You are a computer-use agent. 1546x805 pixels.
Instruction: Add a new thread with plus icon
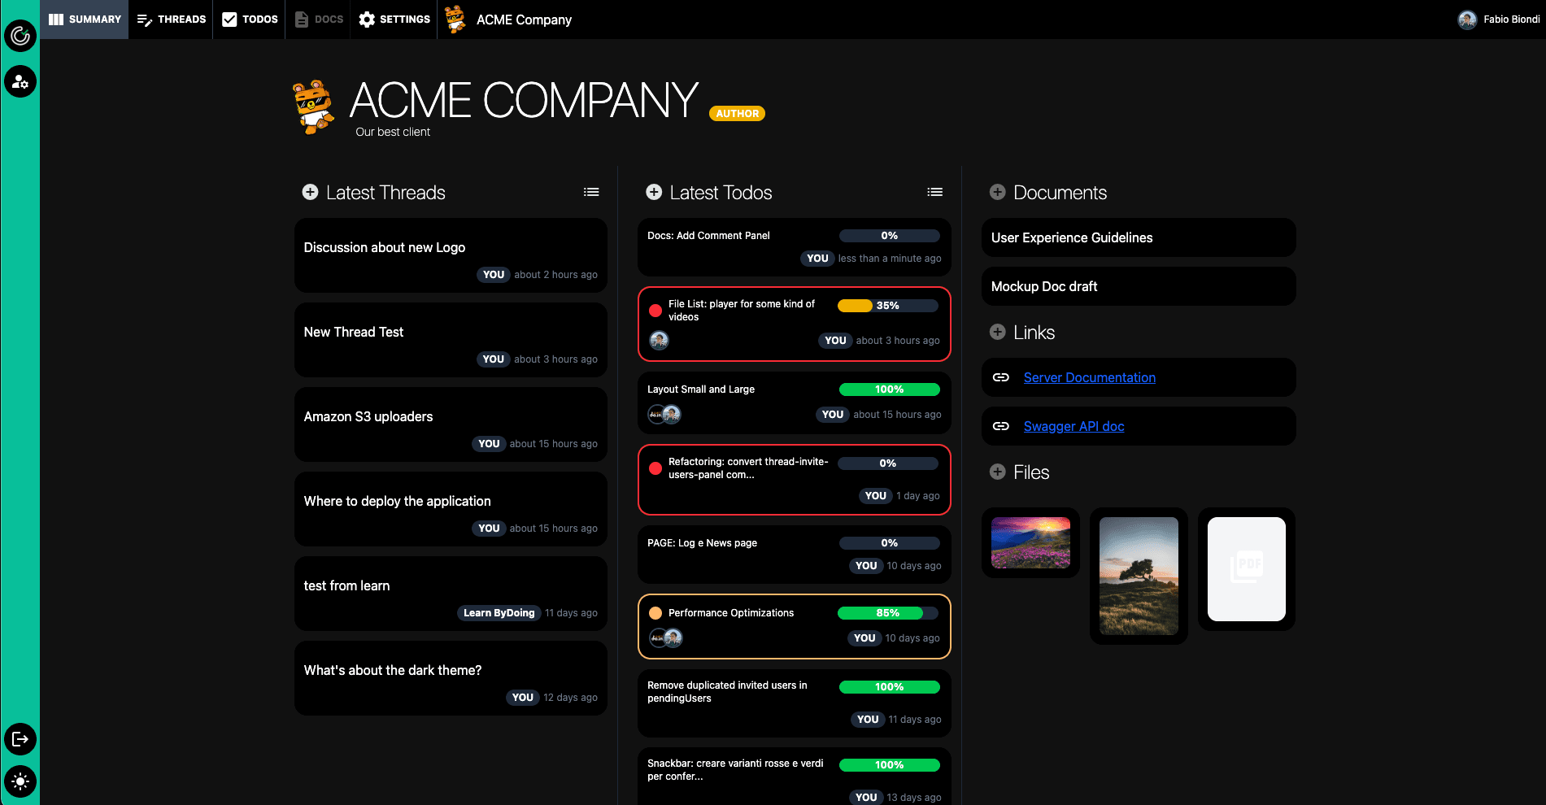click(310, 192)
